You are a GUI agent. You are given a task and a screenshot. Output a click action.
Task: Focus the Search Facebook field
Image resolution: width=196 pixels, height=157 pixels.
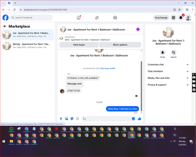[x=31, y=18]
